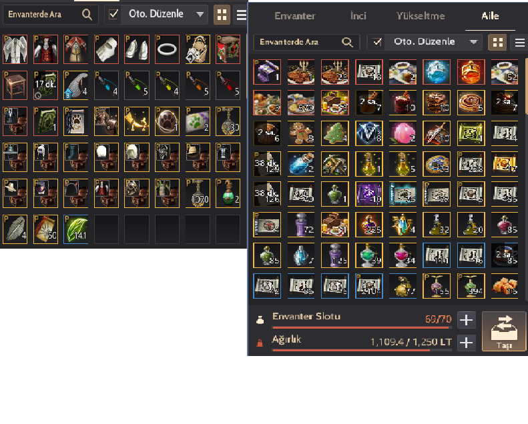Select the green leaf item with 141 count

(x=76, y=229)
